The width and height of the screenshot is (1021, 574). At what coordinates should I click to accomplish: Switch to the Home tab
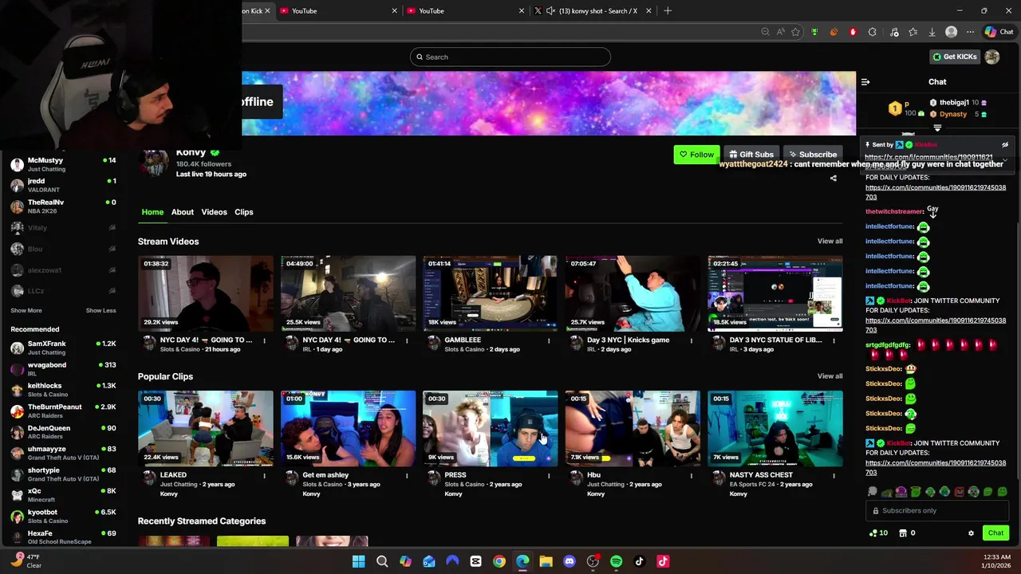pos(152,212)
